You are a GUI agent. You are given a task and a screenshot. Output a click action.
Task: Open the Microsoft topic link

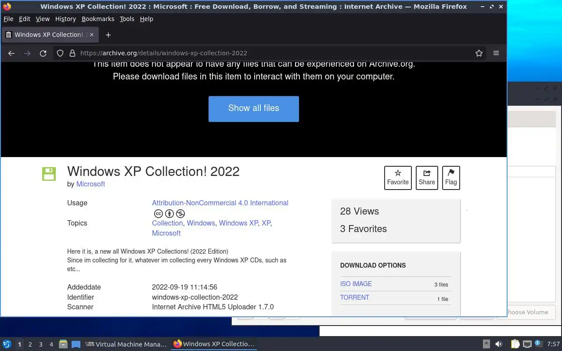tap(166, 233)
